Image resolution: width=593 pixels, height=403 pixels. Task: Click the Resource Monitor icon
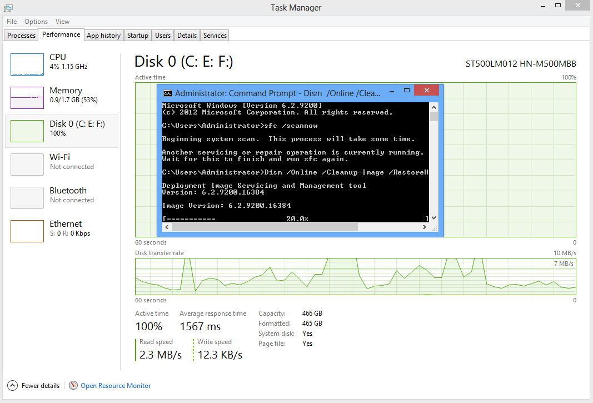[x=73, y=385]
